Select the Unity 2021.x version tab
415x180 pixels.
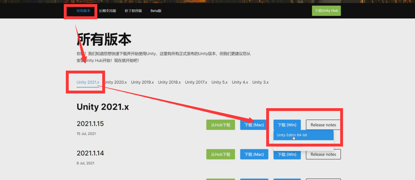(x=88, y=82)
